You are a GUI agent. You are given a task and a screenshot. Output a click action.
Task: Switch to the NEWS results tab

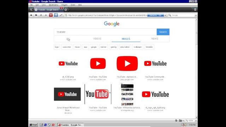pos(155,39)
